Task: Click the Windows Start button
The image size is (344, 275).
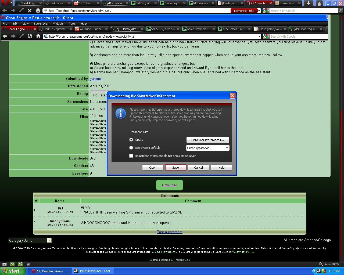Action: tap(11, 271)
